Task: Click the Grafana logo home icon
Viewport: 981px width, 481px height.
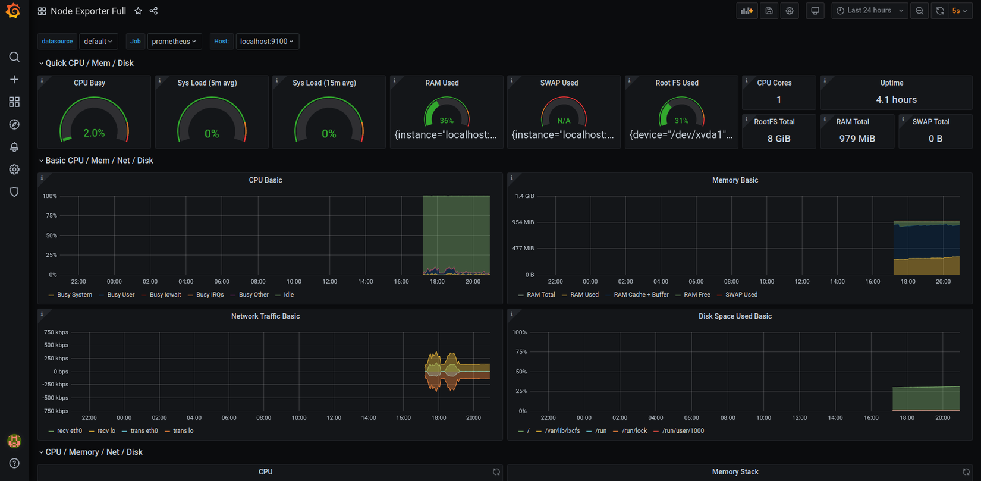Action: [x=13, y=11]
